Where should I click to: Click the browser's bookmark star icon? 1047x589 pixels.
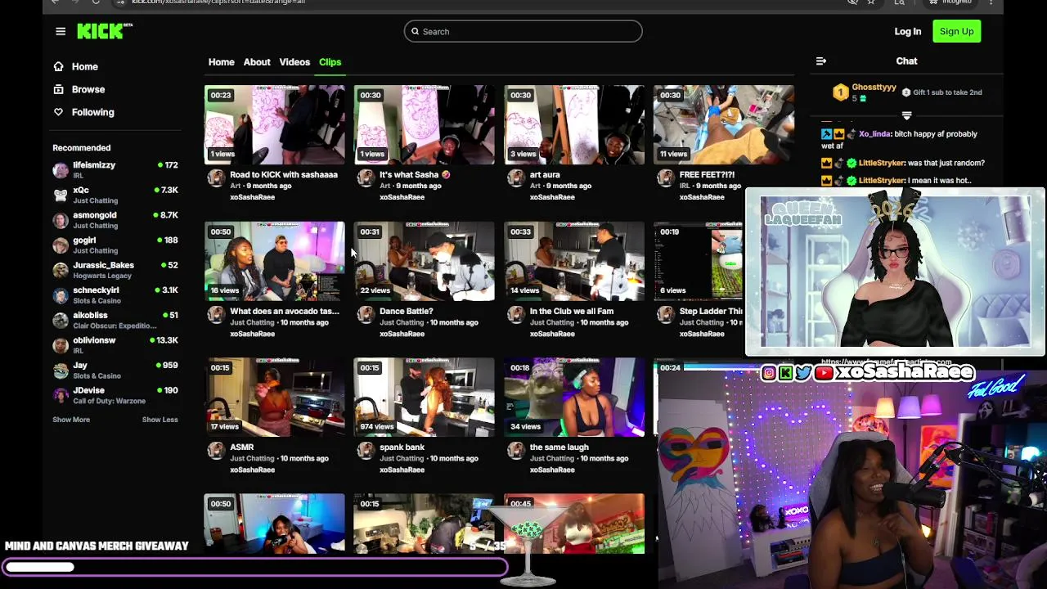pyautogui.click(x=871, y=2)
